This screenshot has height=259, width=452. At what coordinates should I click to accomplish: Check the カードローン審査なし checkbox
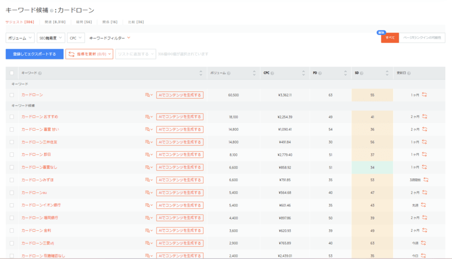pyautogui.click(x=12, y=167)
